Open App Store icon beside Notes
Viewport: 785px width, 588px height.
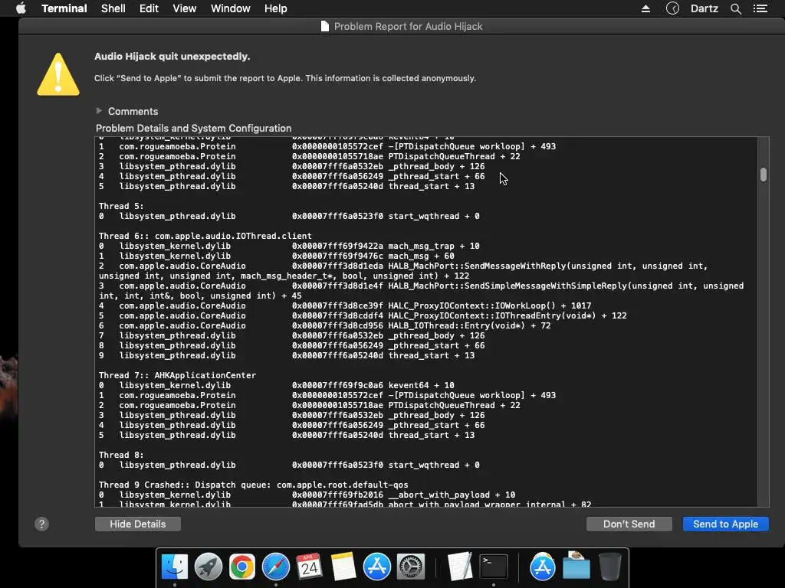[376, 567]
